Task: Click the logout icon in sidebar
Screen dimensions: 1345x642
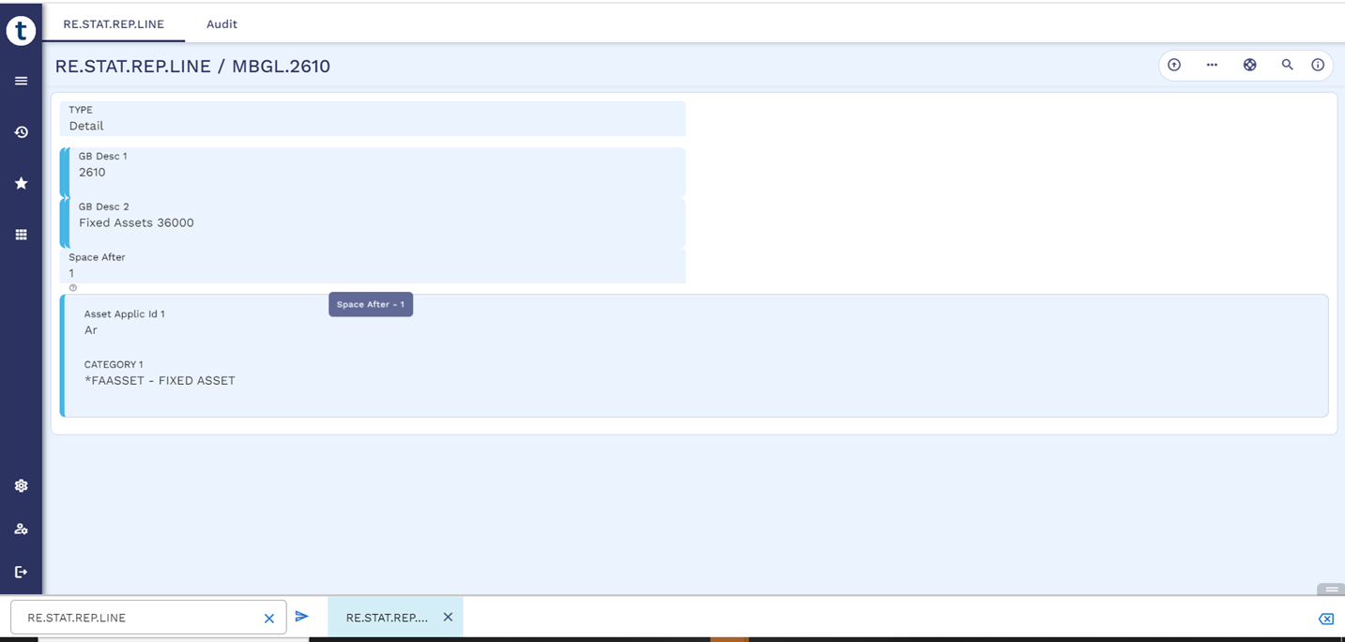Action: tap(21, 572)
